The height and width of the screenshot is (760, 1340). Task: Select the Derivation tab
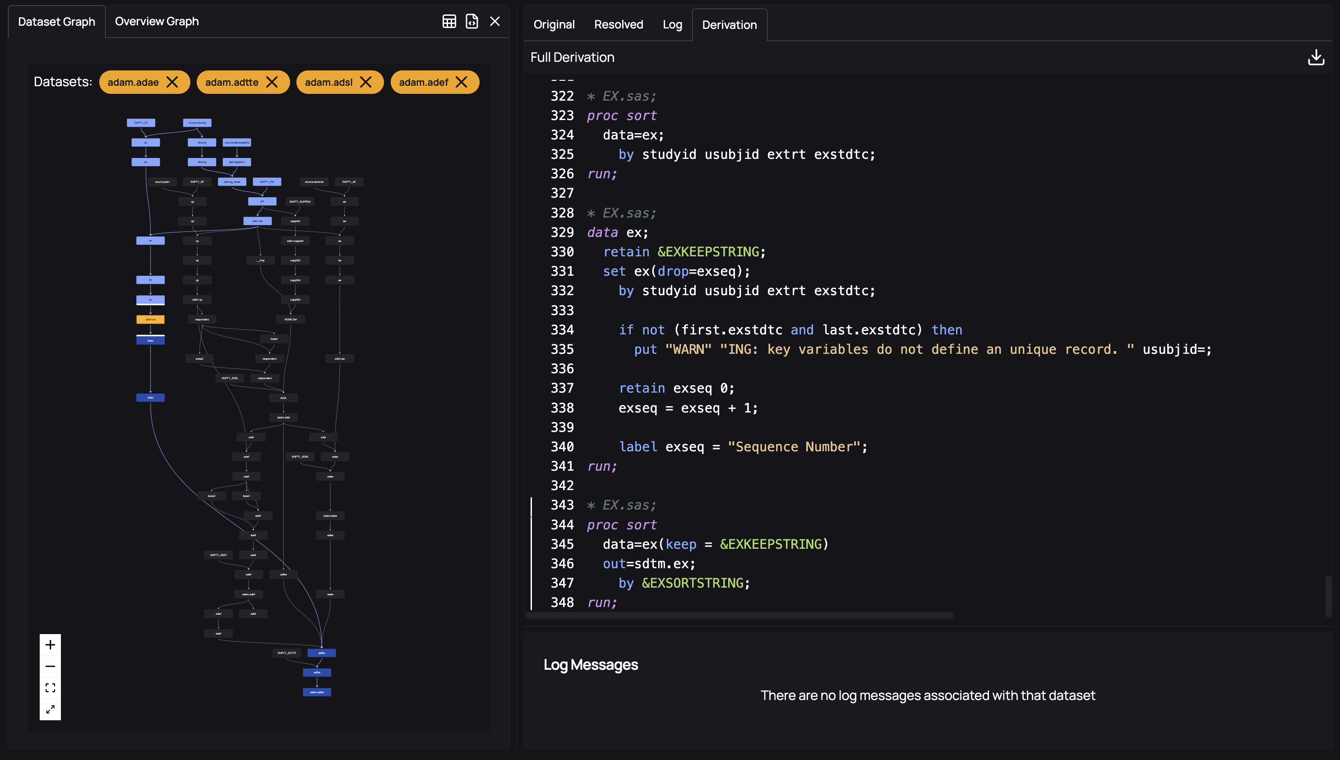(x=729, y=24)
